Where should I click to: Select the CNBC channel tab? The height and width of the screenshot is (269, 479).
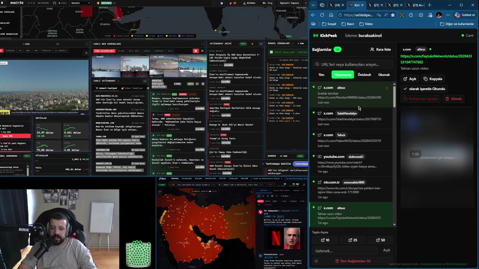point(28,50)
